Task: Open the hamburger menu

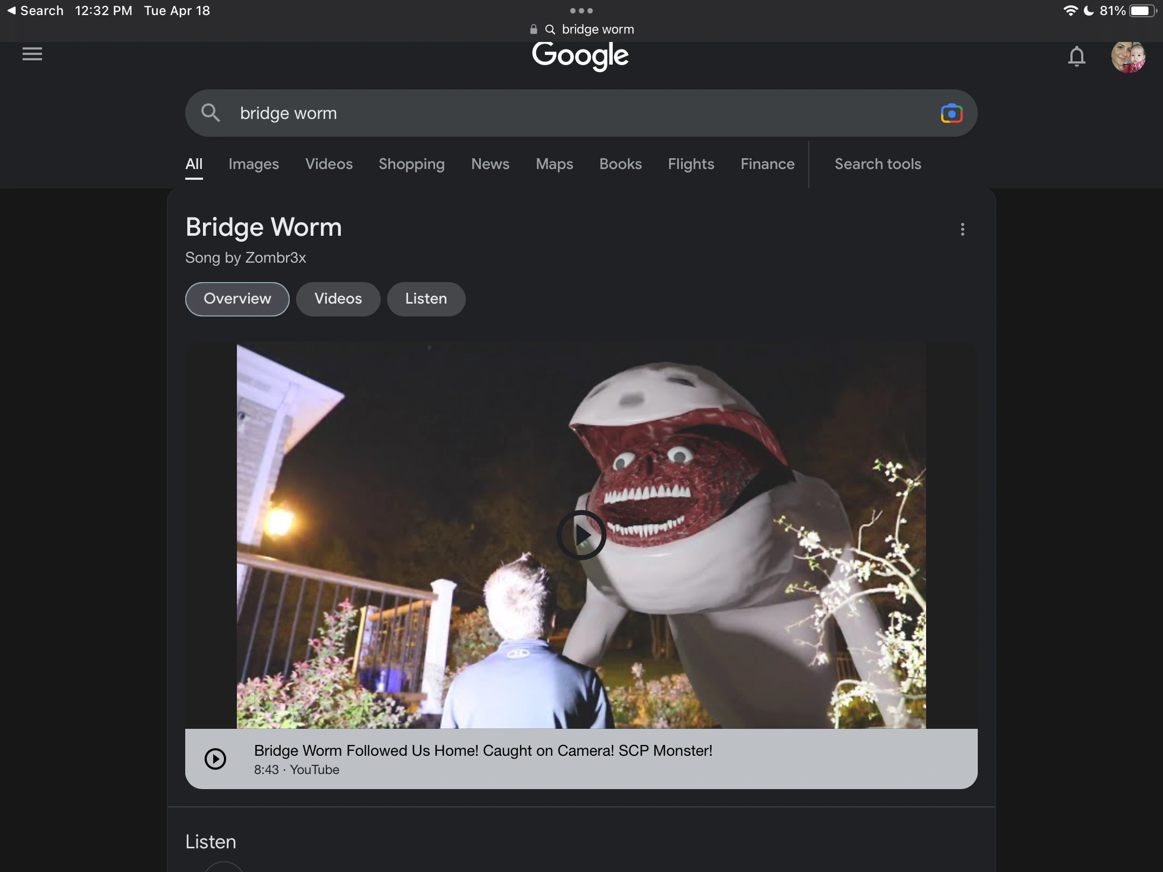Action: 32,54
